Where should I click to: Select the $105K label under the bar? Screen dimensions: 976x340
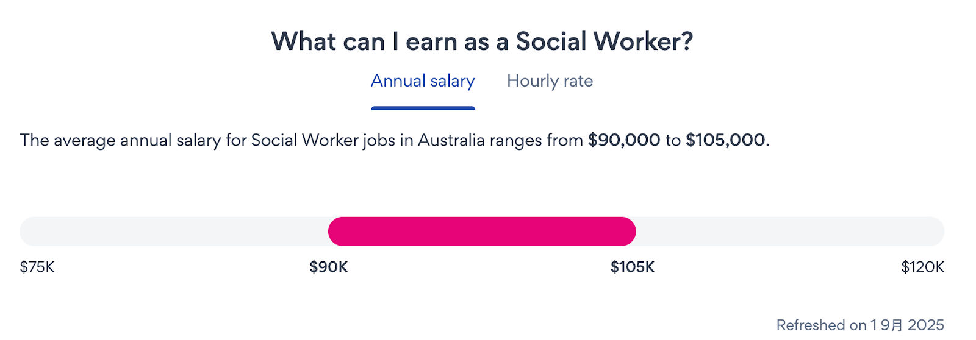pyautogui.click(x=633, y=267)
